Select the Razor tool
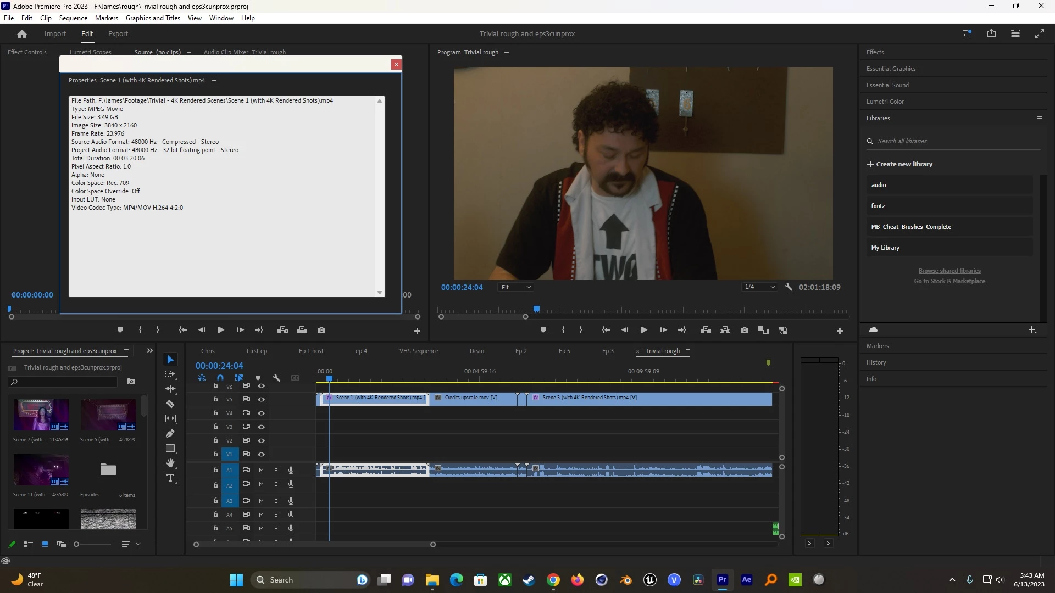 point(170,404)
